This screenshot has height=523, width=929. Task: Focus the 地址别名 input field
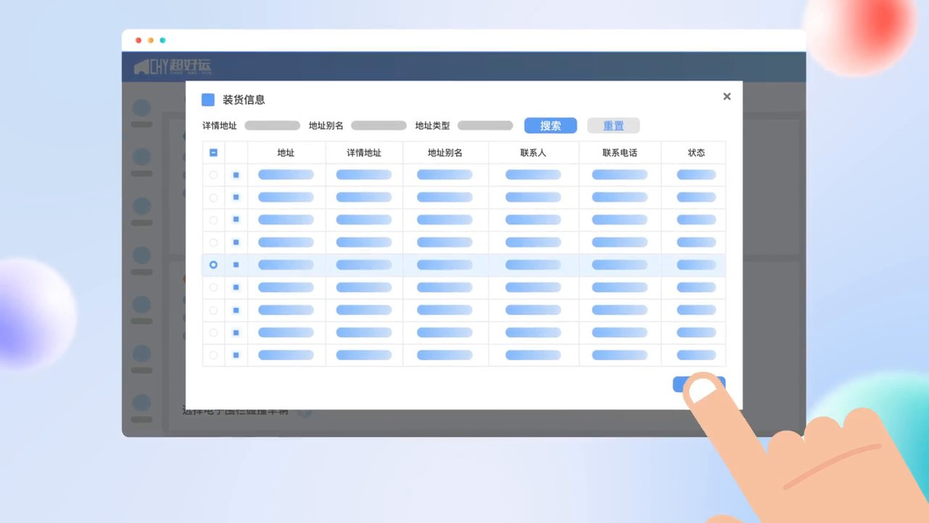click(x=378, y=126)
